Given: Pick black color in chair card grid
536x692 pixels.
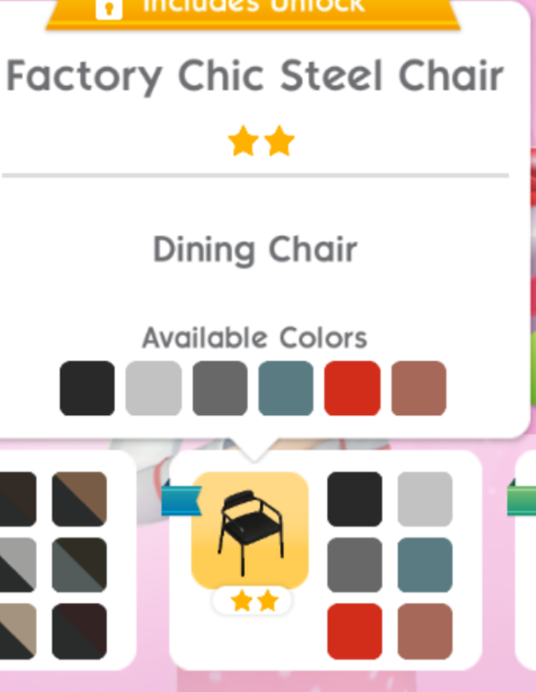Looking at the screenshot, I should pos(355,499).
